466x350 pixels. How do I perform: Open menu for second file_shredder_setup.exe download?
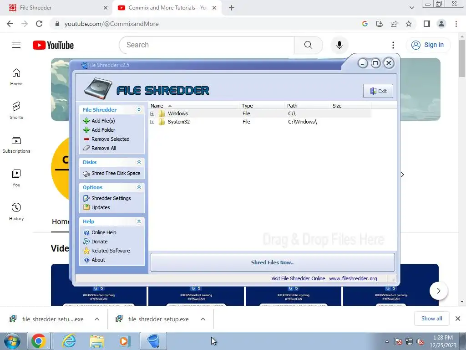point(203,319)
